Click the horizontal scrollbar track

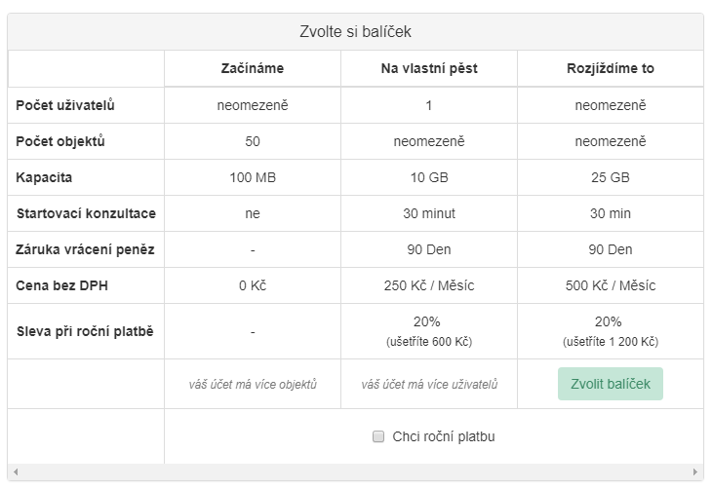pyautogui.click(x=355, y=472)
